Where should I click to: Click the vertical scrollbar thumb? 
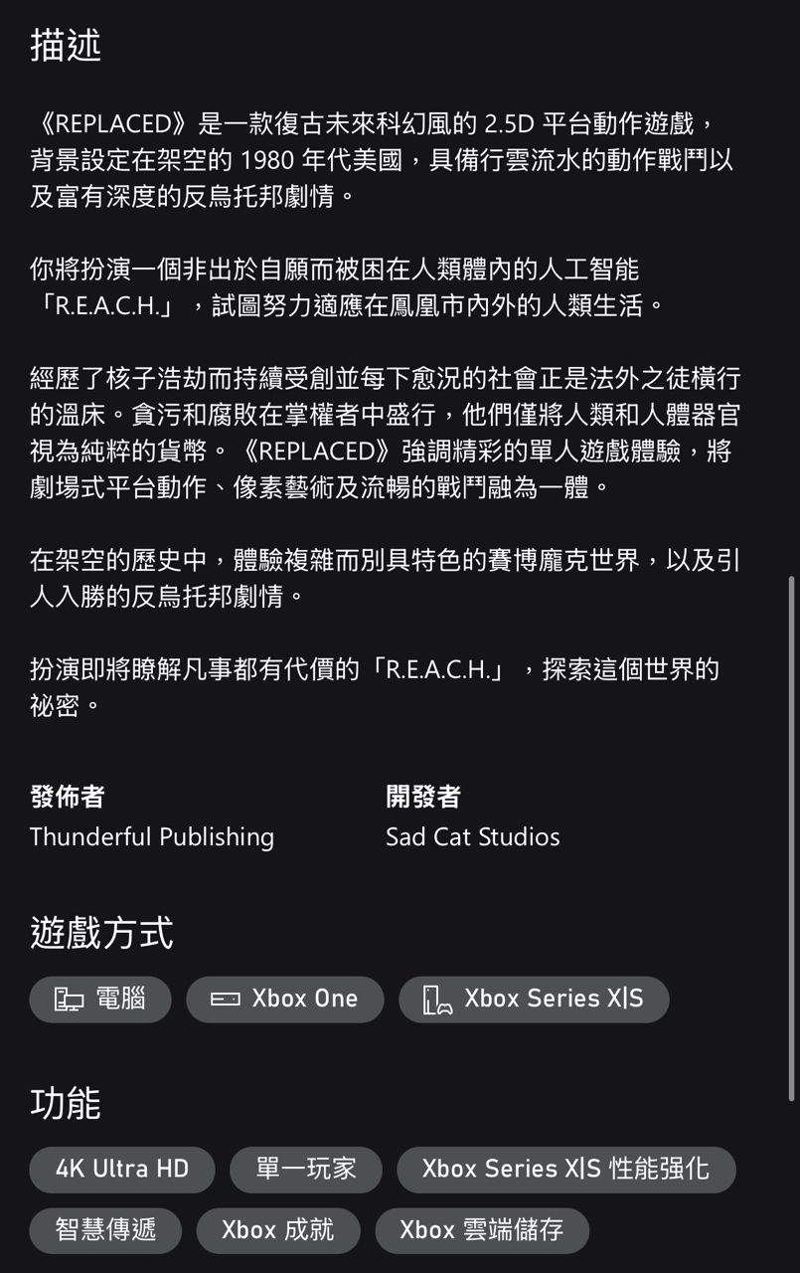[792, 837]
